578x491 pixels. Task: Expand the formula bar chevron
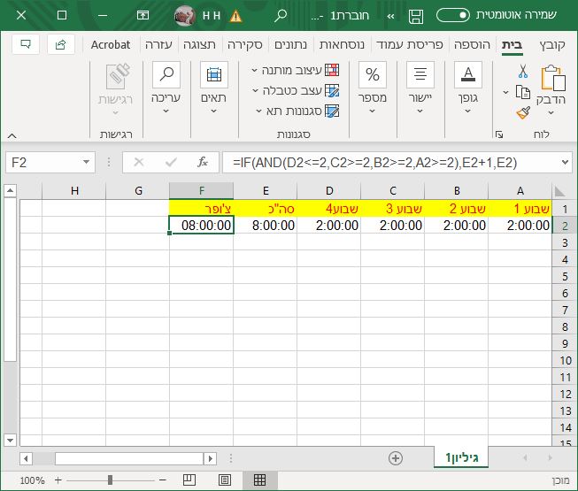565,163
